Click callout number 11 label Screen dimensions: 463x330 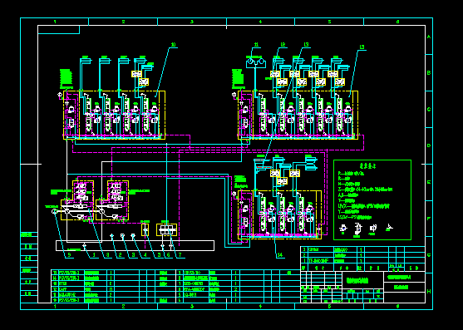pyautogui.click(x=256, y=45)
